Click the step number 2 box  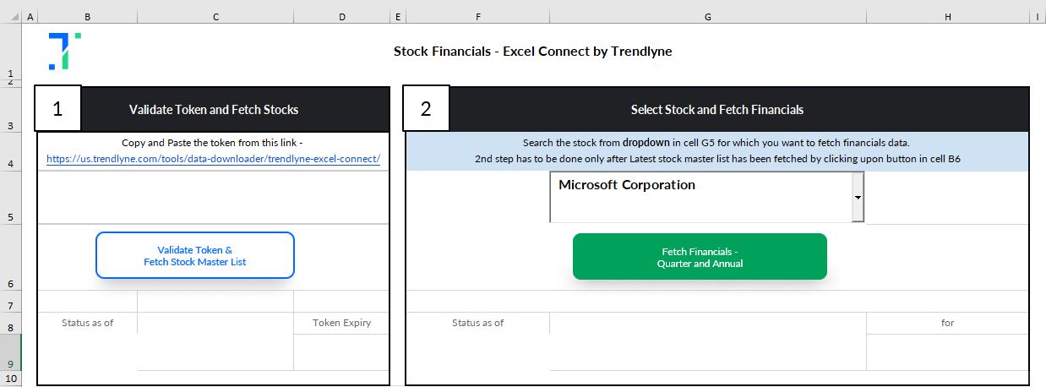(x=426, y=109)
